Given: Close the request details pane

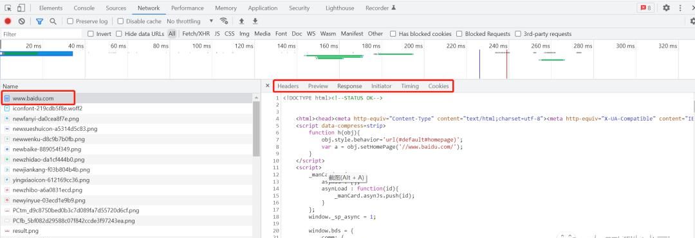Looking at the screenshot, I should (x=267, y=86).
